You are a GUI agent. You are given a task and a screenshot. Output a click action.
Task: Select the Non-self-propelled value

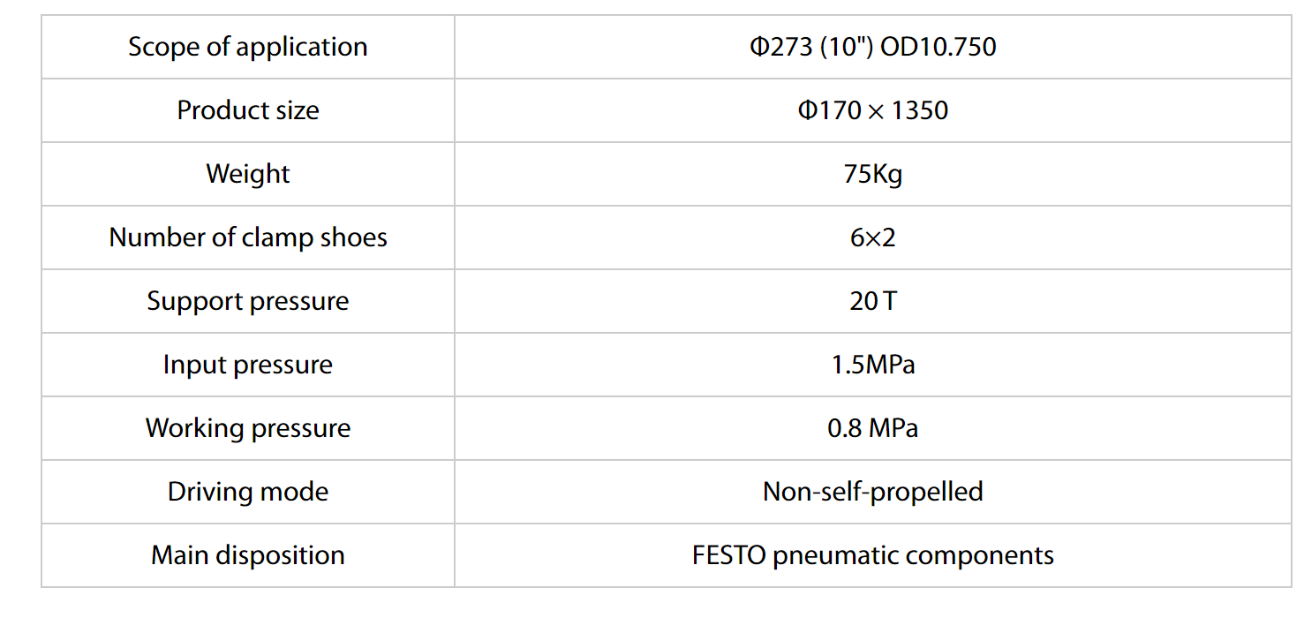tap(873, 492)
